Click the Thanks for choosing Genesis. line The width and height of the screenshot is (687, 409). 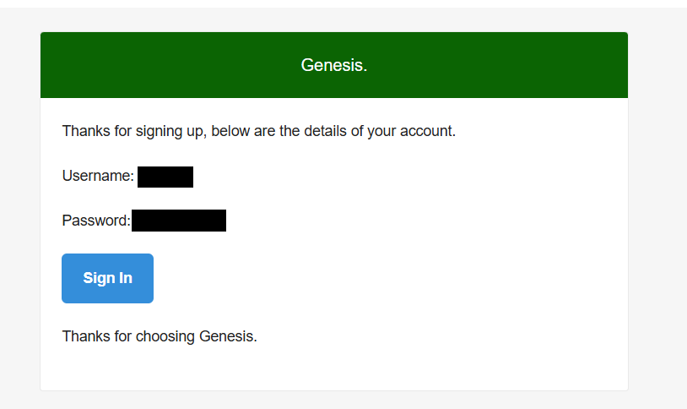(160, 336)
